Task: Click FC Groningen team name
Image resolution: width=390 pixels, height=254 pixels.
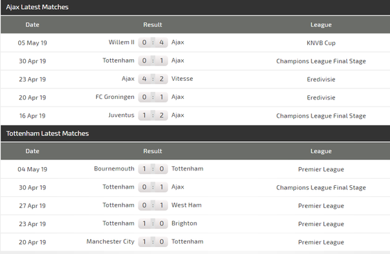Action: (x=115, y=97)
